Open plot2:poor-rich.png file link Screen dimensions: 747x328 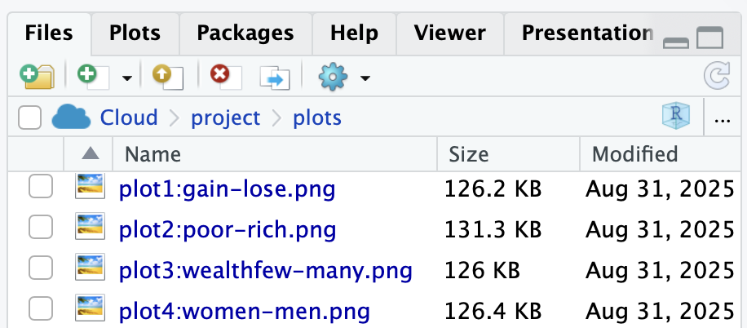228,231
